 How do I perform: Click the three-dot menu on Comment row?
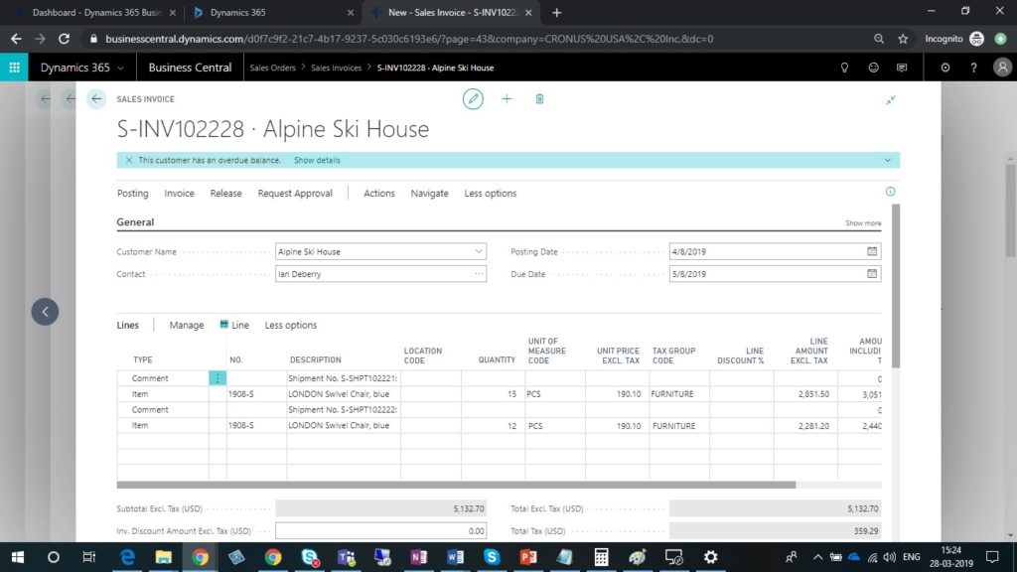tap(218, 378)
